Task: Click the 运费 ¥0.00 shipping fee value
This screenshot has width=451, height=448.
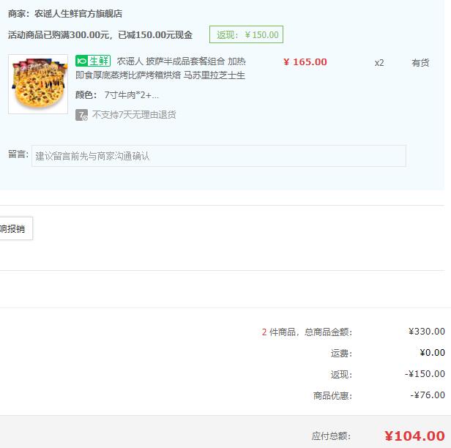Action: coord(432,353)
